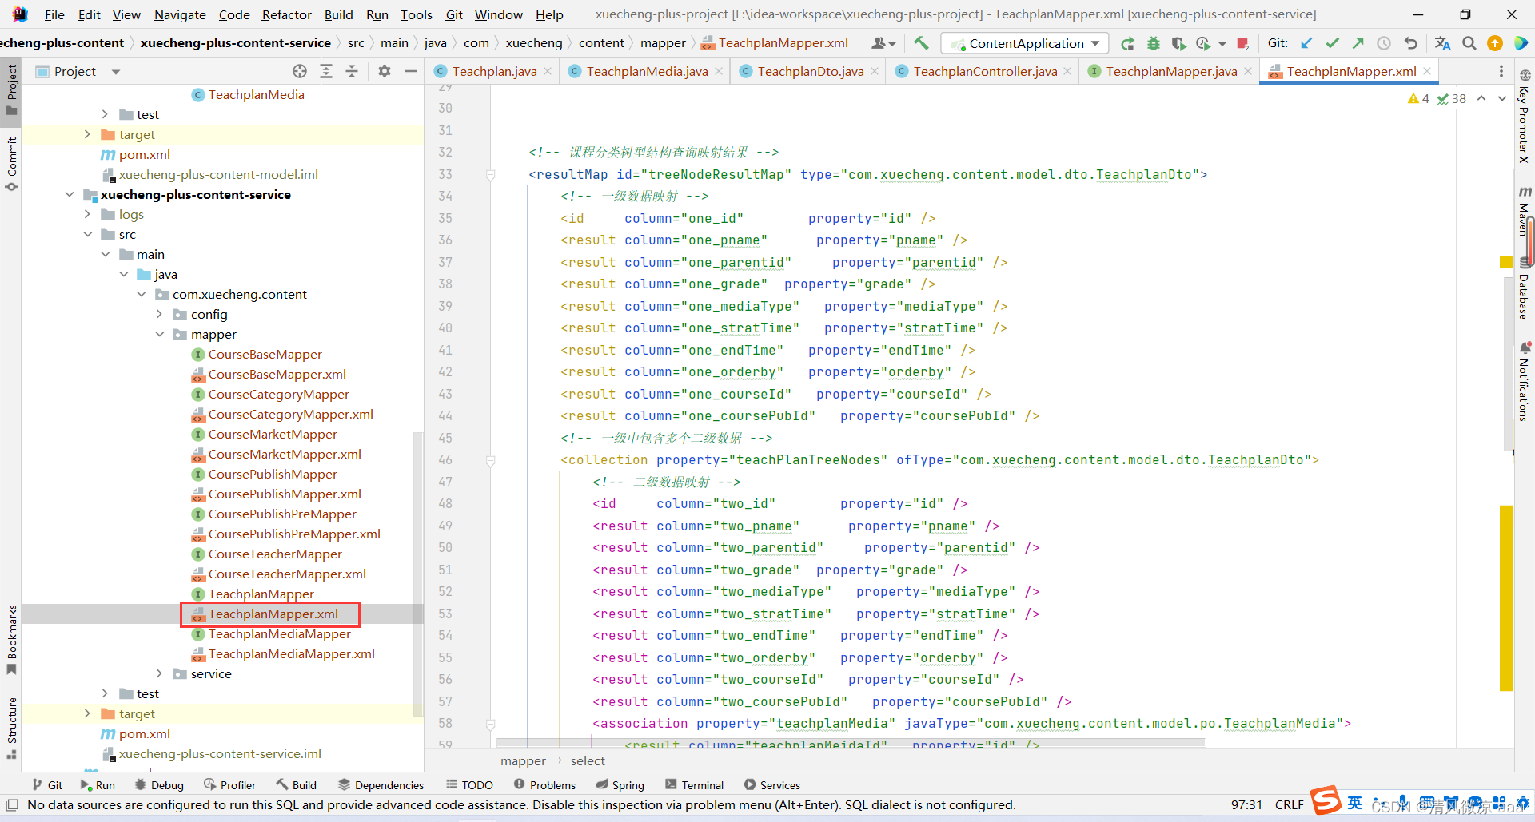Open the Database tool window
Screen dimensions: 1535x822
(1525, 289)
